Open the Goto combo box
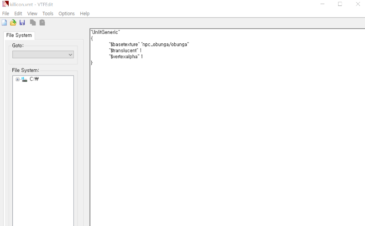Viewport: 365px width, 226px height. [x=43, y=55]
